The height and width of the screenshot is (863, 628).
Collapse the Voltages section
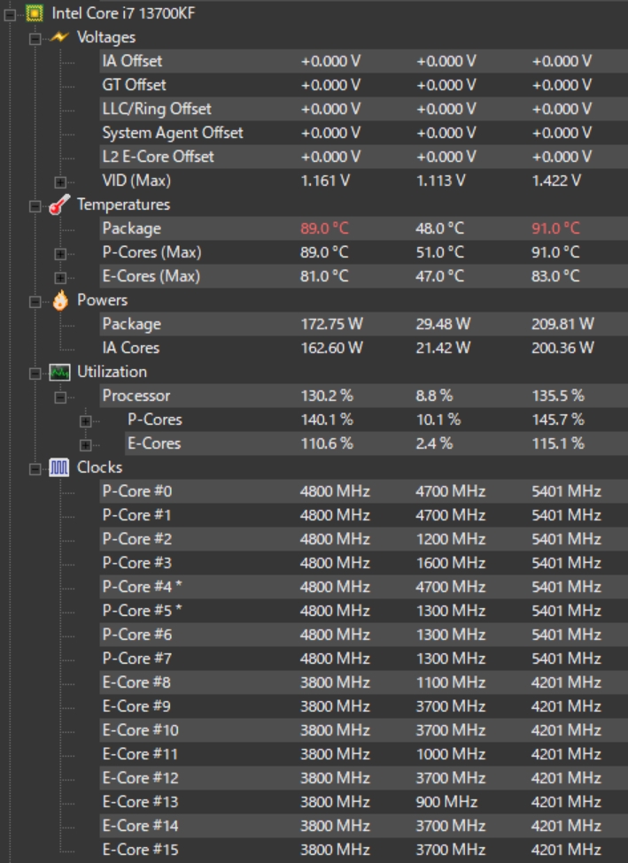[35, 39]
